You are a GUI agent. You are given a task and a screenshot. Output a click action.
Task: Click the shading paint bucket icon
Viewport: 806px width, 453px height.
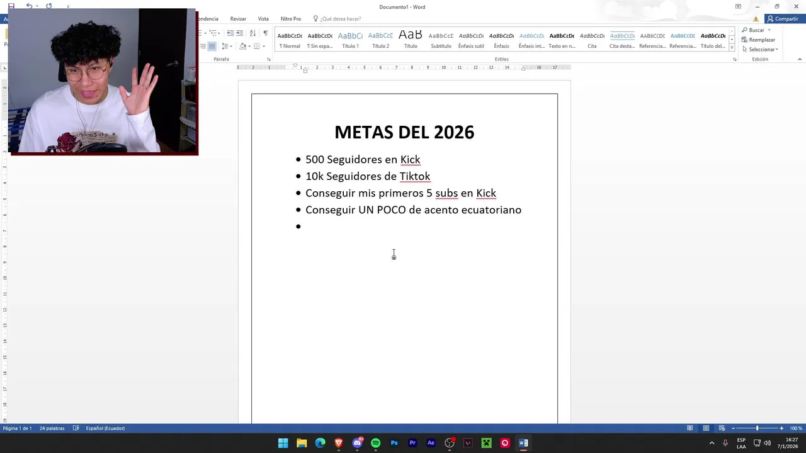point(242,46)
